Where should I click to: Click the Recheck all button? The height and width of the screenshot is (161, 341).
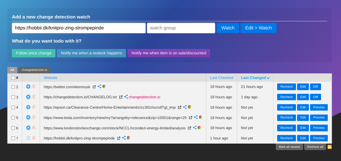[315, 147]
